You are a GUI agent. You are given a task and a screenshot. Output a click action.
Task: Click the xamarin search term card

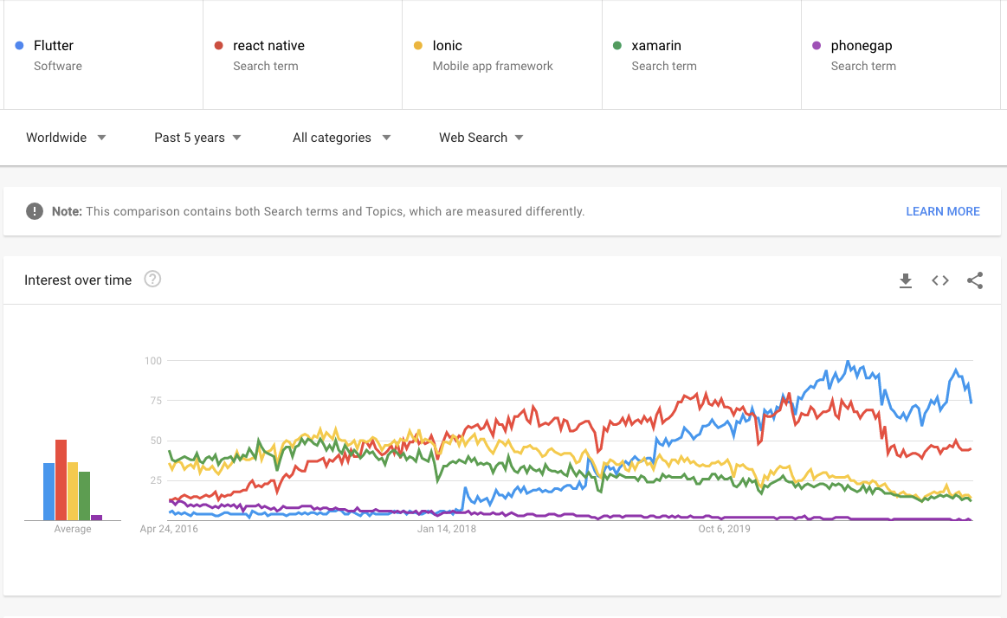700,55
